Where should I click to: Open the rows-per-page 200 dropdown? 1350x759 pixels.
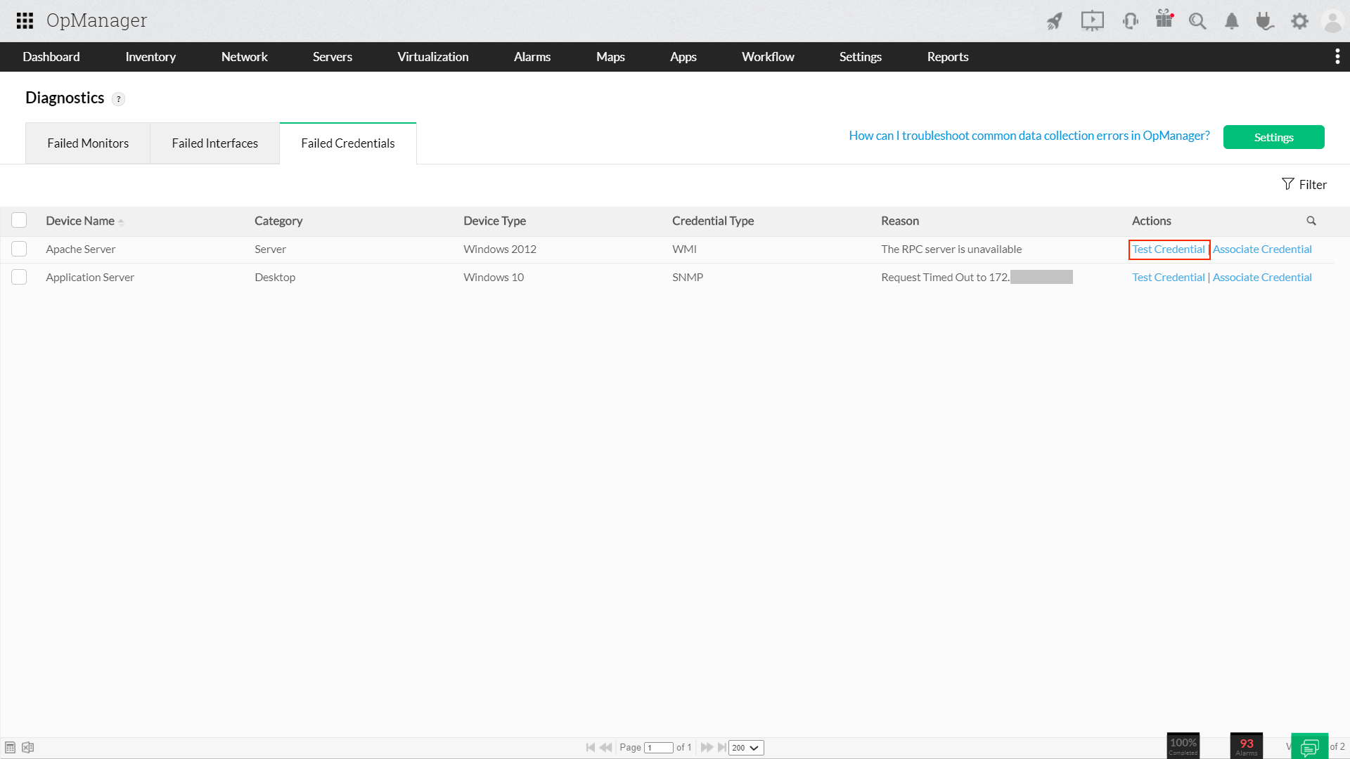click(x=745, y=748)
